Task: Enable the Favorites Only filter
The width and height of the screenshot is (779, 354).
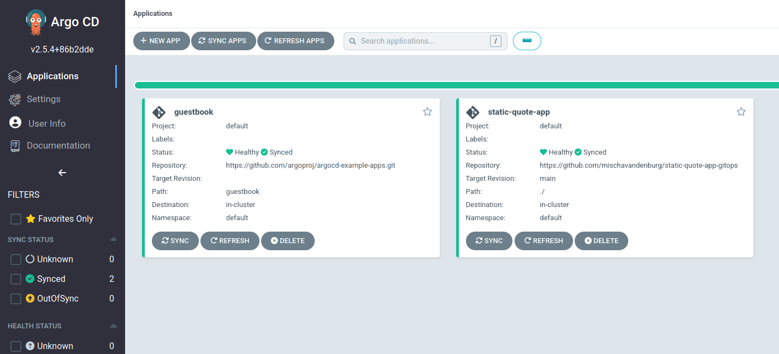Action: [15, 219]
